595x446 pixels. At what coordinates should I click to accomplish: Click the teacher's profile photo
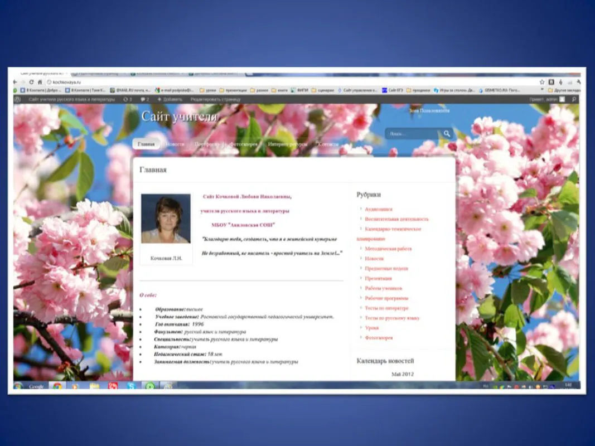pos(166,219)
